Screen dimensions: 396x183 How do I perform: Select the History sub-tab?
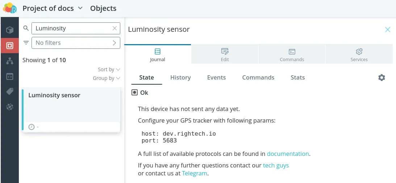pos(180,77)
